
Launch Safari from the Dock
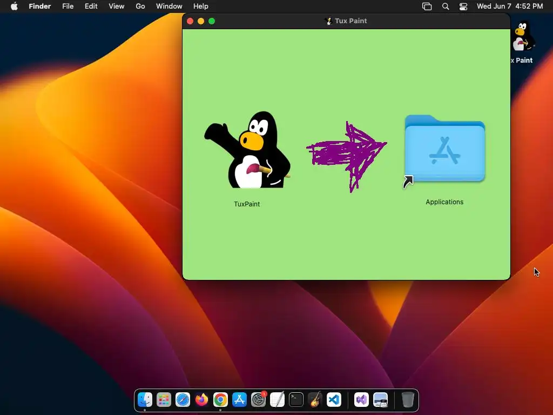tap(183, 400)
